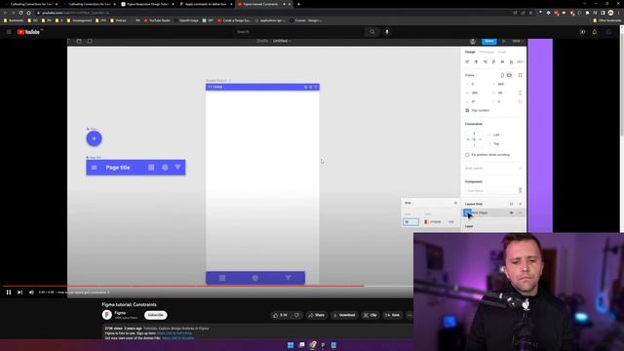Click the resize to fit icon
The image size is (624, 351).
[x=520, y=75]
